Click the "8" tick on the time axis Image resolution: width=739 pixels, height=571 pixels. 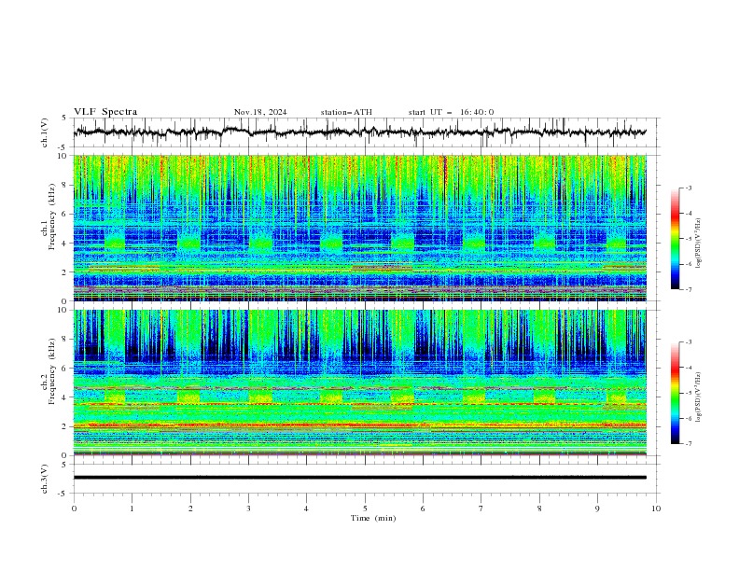pos(539,508)
